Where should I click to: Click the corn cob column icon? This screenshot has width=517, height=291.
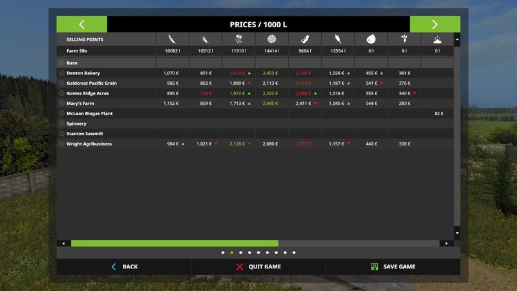click(338, 39)
